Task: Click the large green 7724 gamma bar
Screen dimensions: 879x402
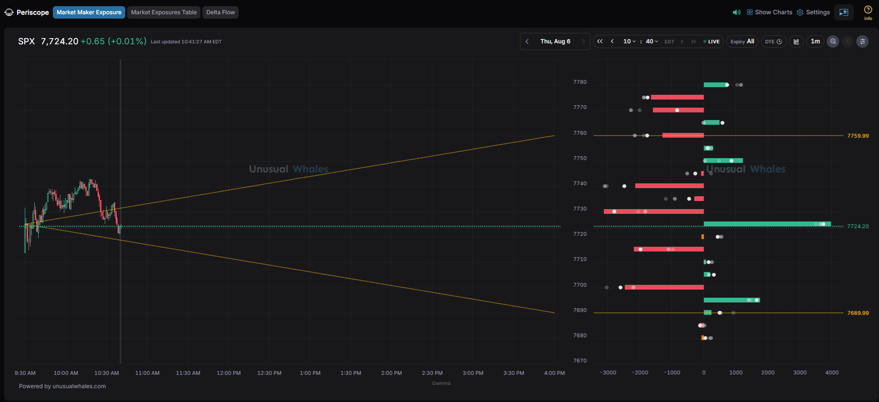Action: pos(767,224)
